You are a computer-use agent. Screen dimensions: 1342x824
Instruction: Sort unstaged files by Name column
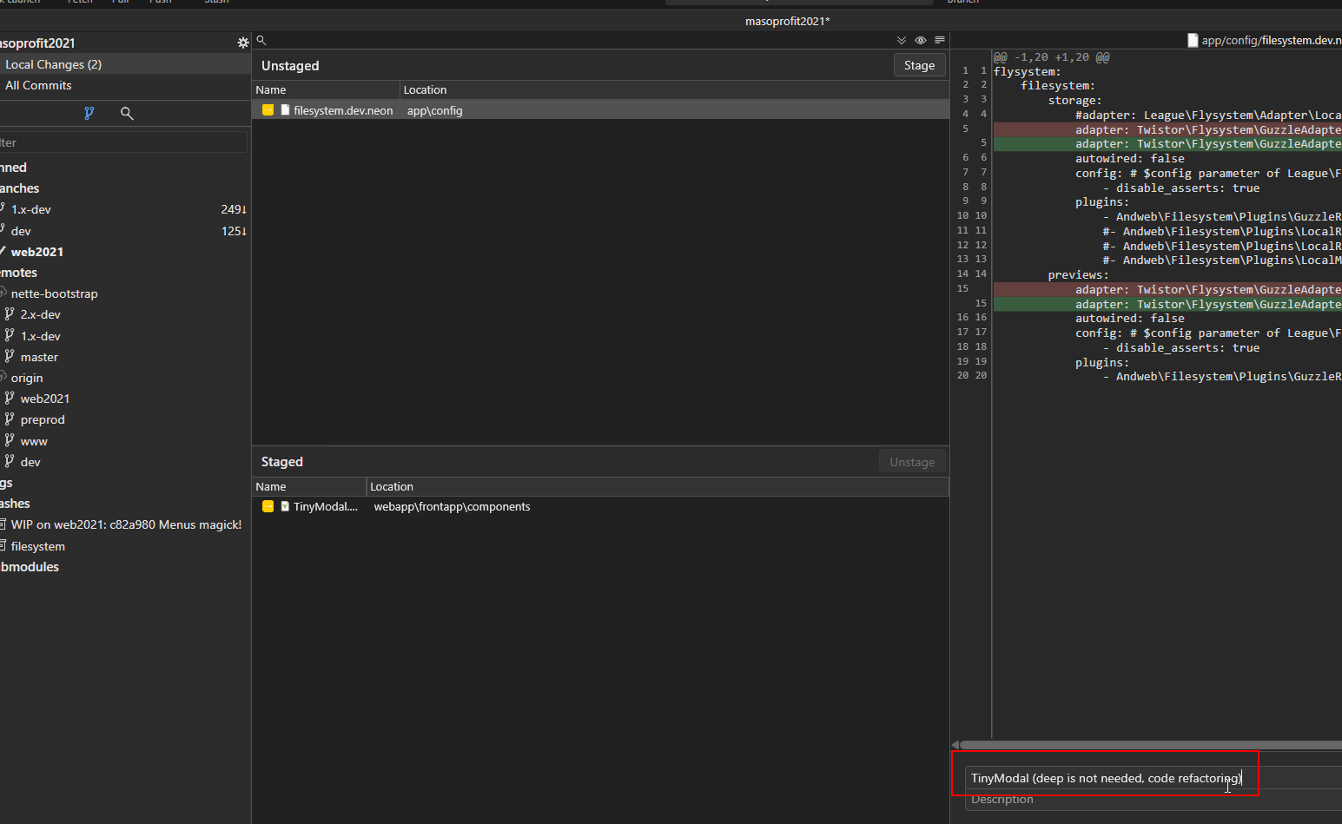pyautogui.click(x=326, y=89)
